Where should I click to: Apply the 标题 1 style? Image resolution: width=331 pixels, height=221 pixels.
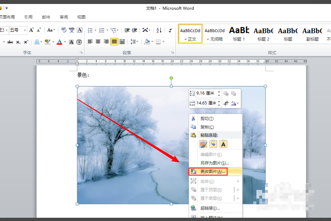239,34
